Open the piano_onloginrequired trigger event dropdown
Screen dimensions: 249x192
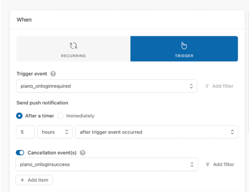(x=107, y=86)
